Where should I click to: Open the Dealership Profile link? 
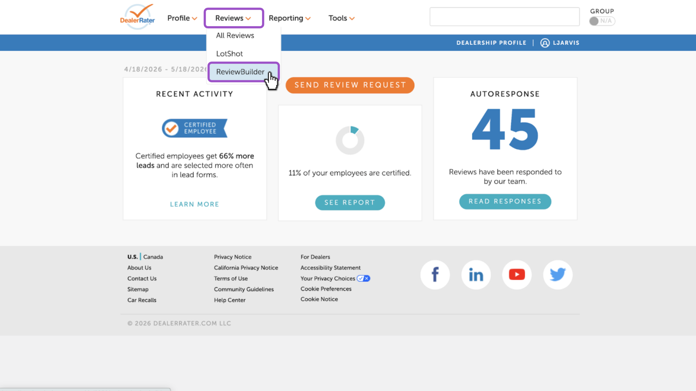[x=491, y=43]
